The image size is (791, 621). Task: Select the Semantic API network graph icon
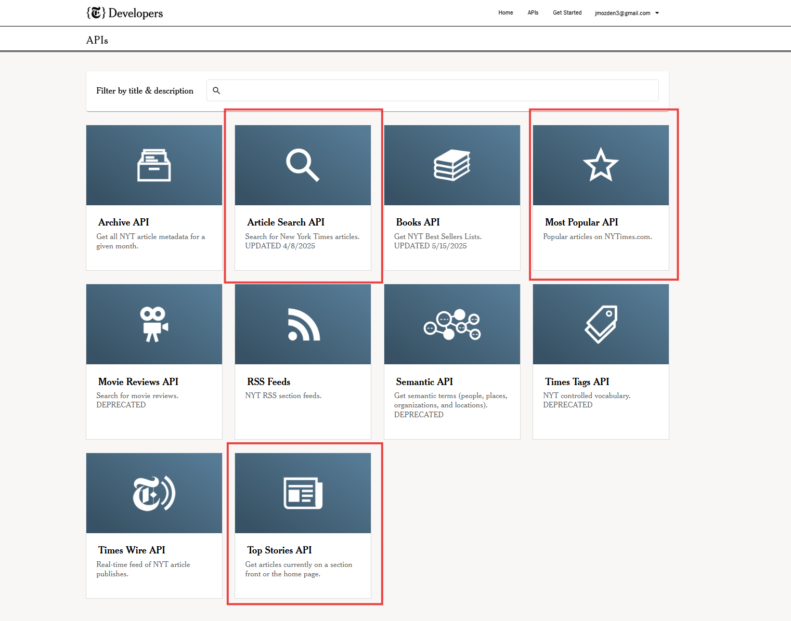coord(452,324)
